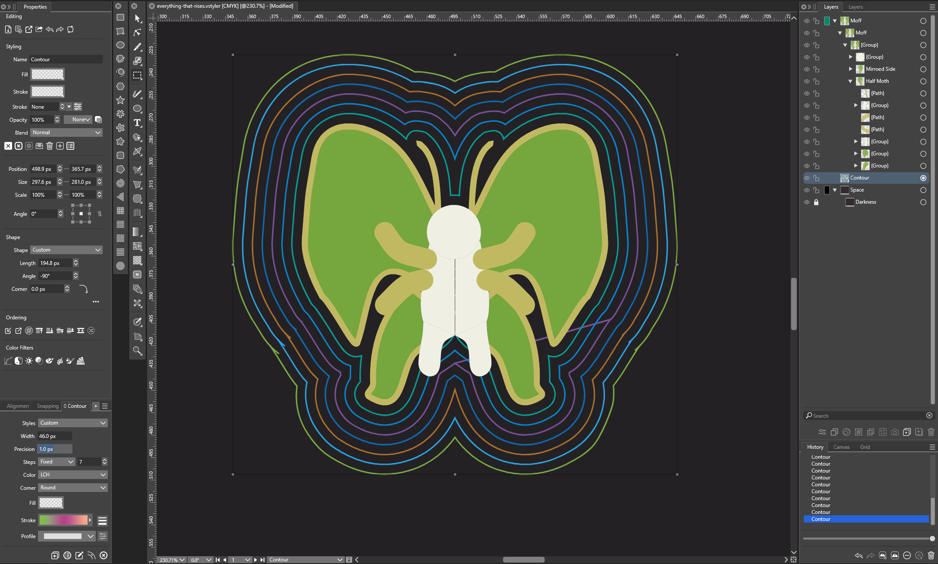Select the Rectangle shape tool
Image resolution: width=938 pixels, height=564 pixels.
tap(120, 17)
